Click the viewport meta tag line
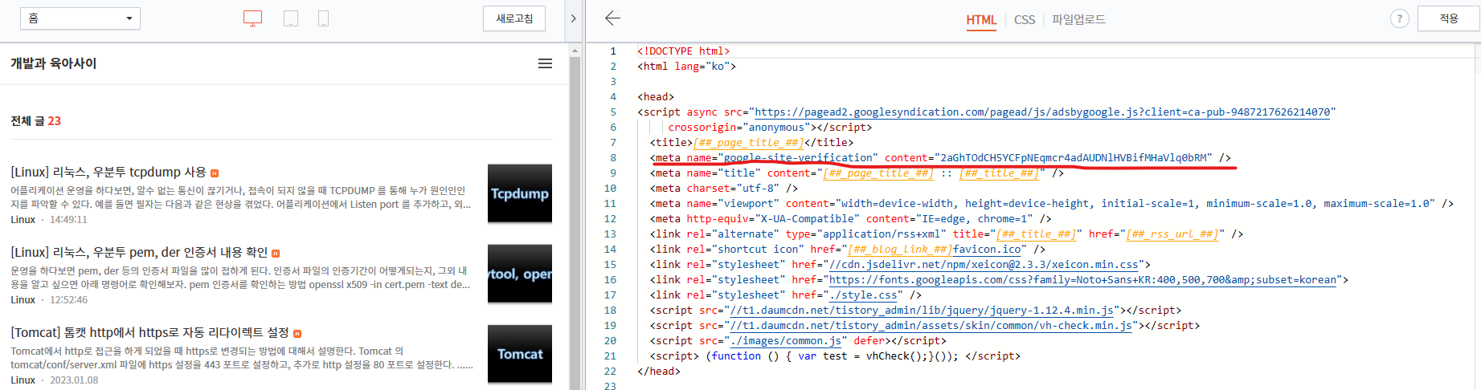Image resolution: width=1481 pixels, height=390 pixels. [1052, 204]
